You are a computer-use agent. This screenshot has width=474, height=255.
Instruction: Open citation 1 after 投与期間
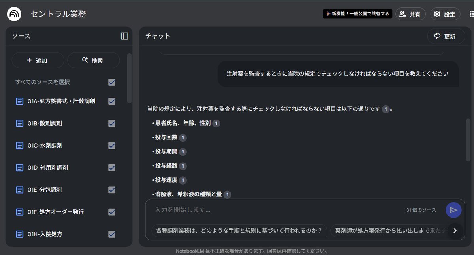pyautogui.click(x=182, y=152)
